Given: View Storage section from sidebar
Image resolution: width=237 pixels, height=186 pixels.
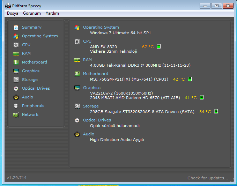Looking at the screenshot, I should tap(30, 80).
